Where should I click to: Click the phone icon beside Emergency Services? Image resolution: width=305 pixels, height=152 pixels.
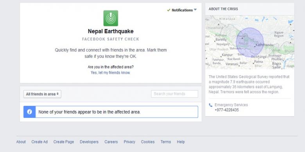210,105
